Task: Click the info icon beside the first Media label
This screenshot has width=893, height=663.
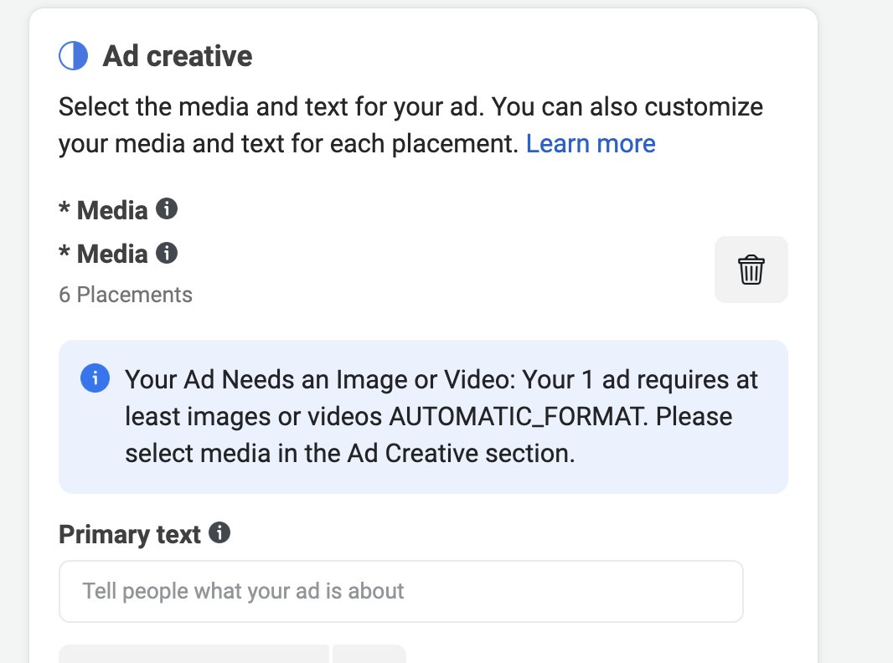Action: point(167,208)
